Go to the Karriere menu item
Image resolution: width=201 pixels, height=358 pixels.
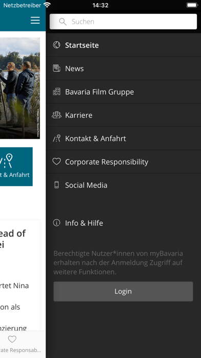click(124, 115)
